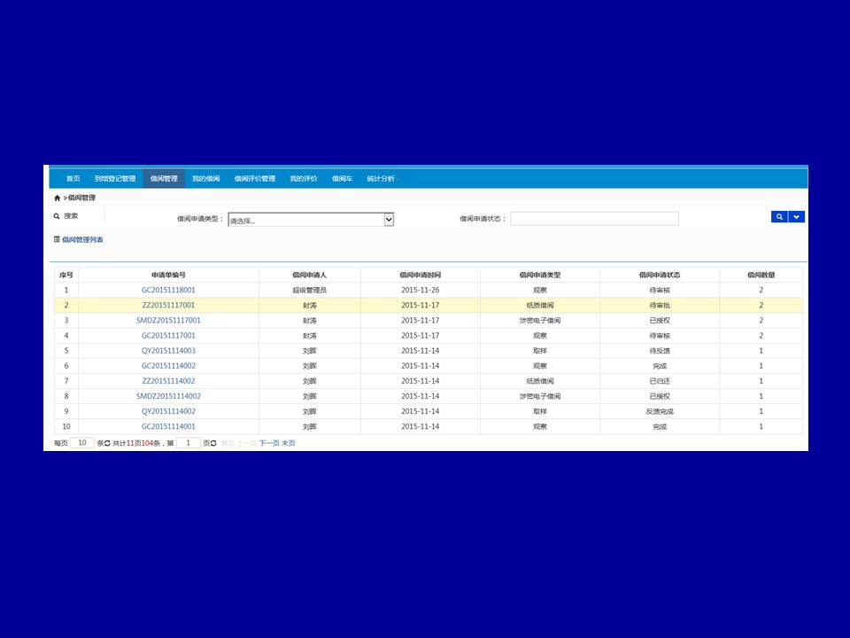Open application QY20151114002
Image resolution: width=850 pixels, height=638 pixels.
(x=168, y=412)
